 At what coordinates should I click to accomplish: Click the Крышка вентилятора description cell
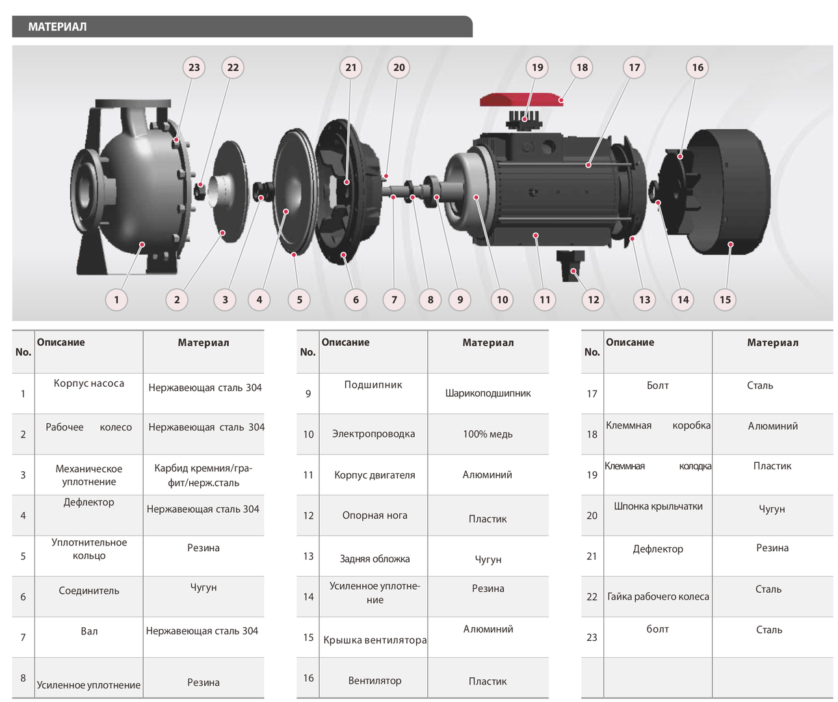click(374, 640)
